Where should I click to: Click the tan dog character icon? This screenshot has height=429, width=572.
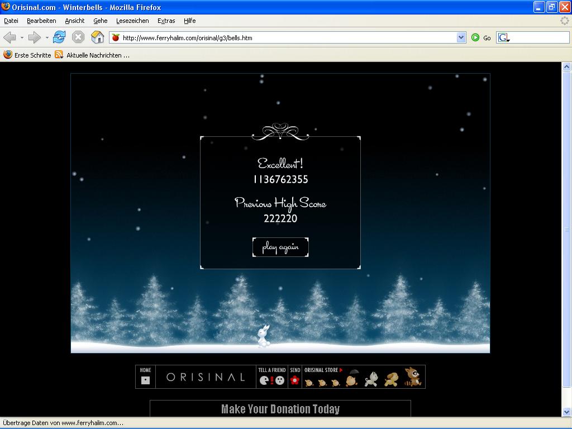point(391,380)
